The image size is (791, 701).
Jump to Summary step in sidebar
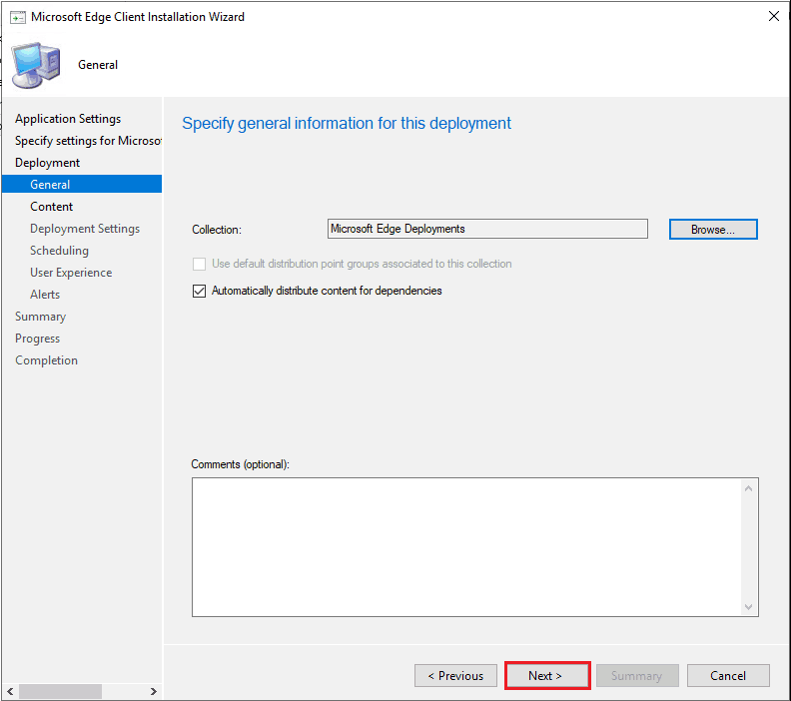(40, 317)
